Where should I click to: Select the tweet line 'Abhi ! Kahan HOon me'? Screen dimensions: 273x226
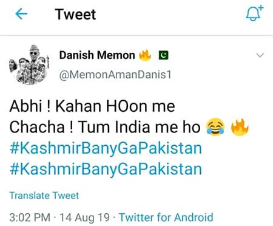92,106
